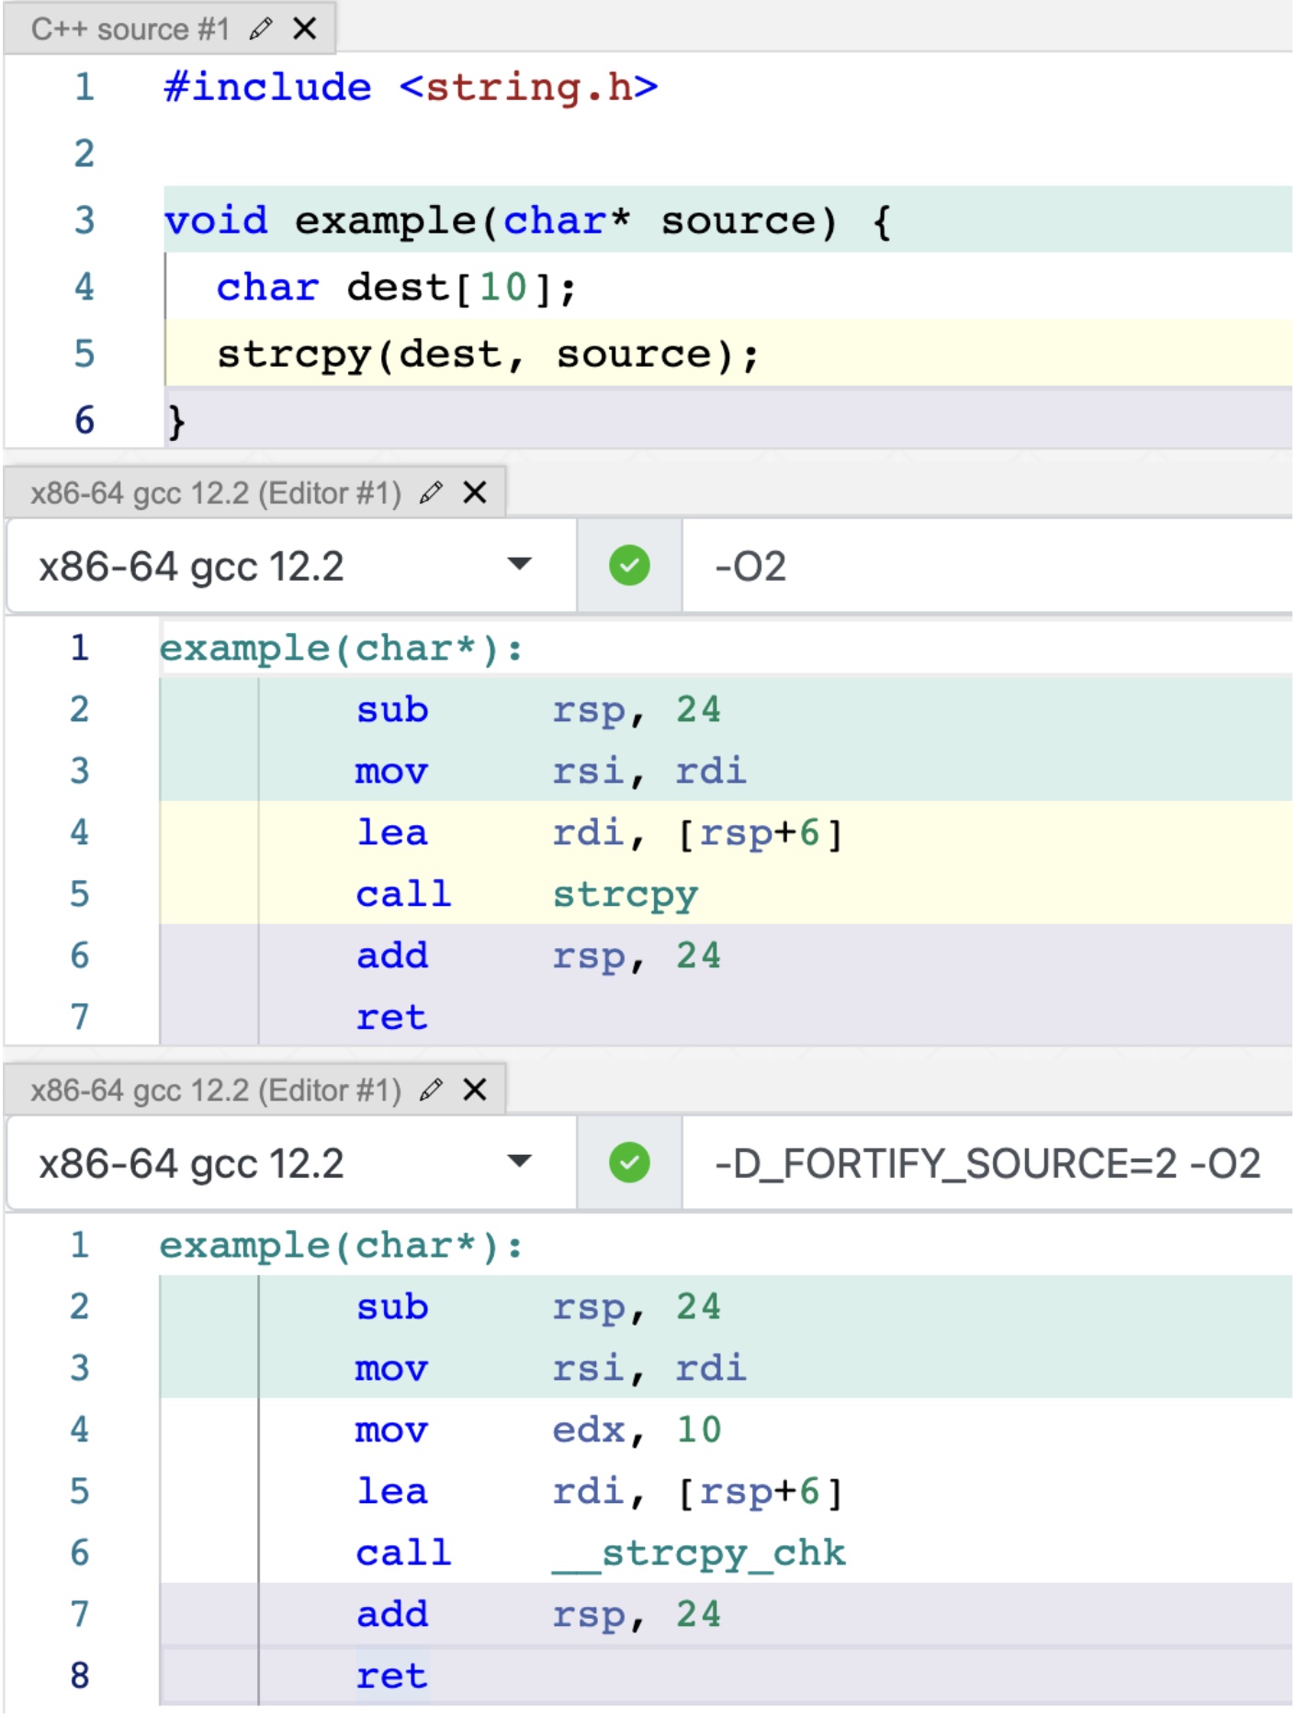Click green status checkmark beside -D_FORTIFY_SOURCE options
1297x1718 pixels.
[x=629, y=1163]
